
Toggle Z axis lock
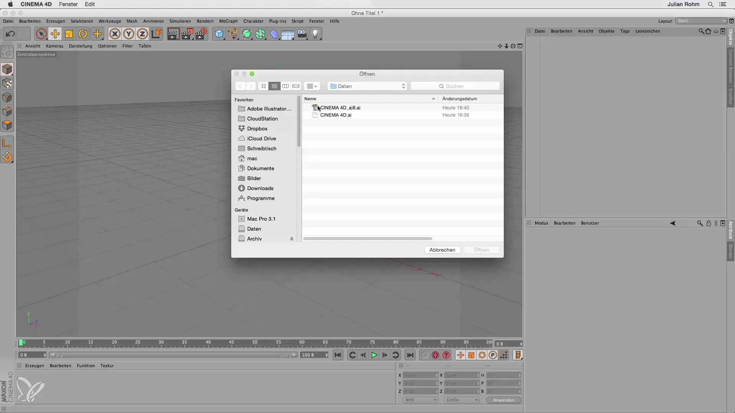click(142, 34)
